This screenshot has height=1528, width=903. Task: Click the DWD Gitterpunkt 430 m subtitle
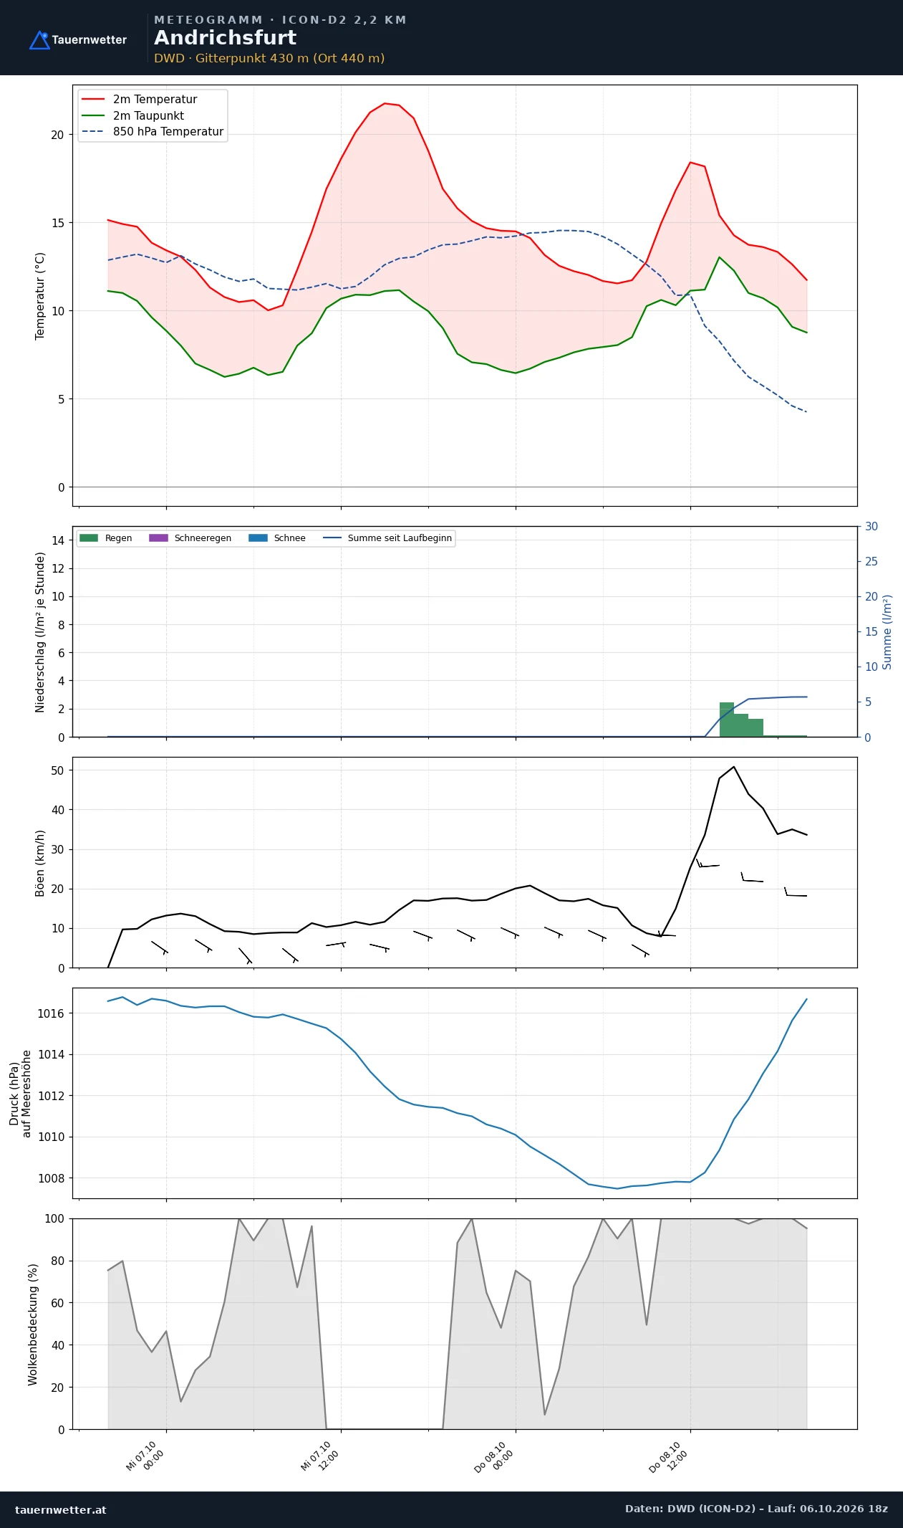(x=269, y=58)
